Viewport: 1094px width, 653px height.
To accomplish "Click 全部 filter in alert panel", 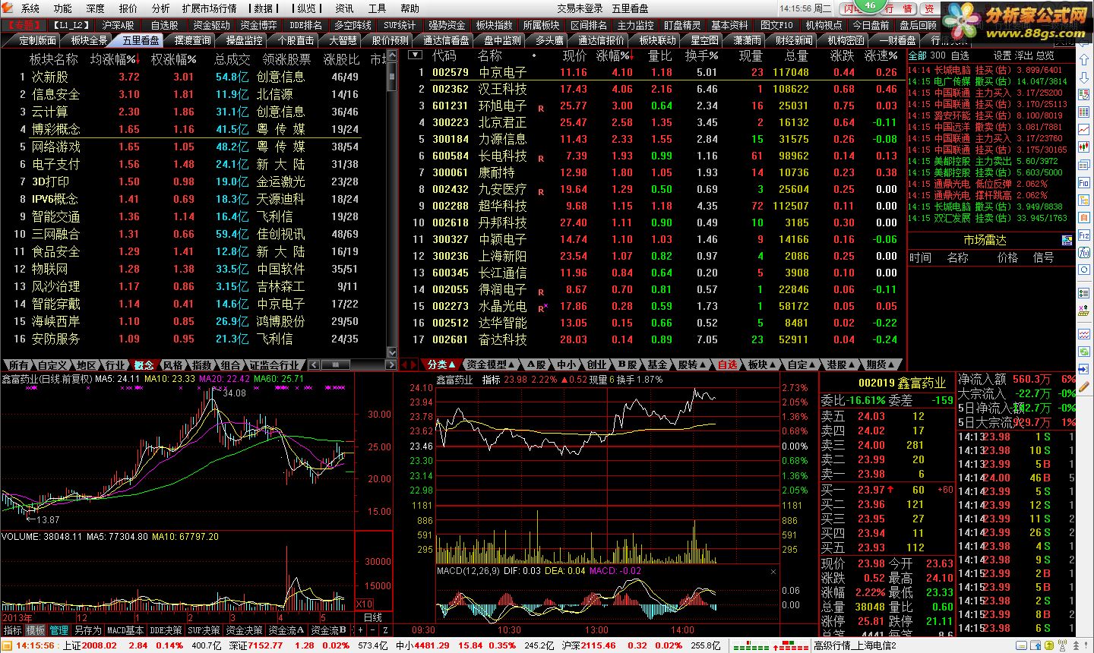I will [x=917, y=55].
